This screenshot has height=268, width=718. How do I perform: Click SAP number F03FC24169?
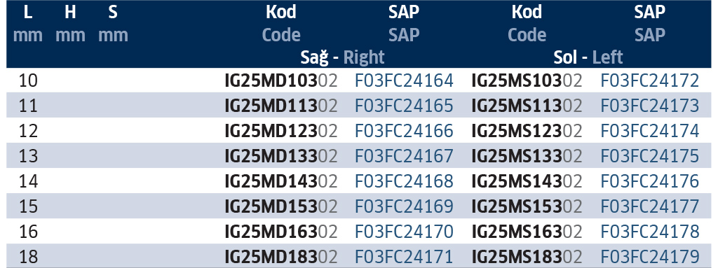(x=405, y=206)
